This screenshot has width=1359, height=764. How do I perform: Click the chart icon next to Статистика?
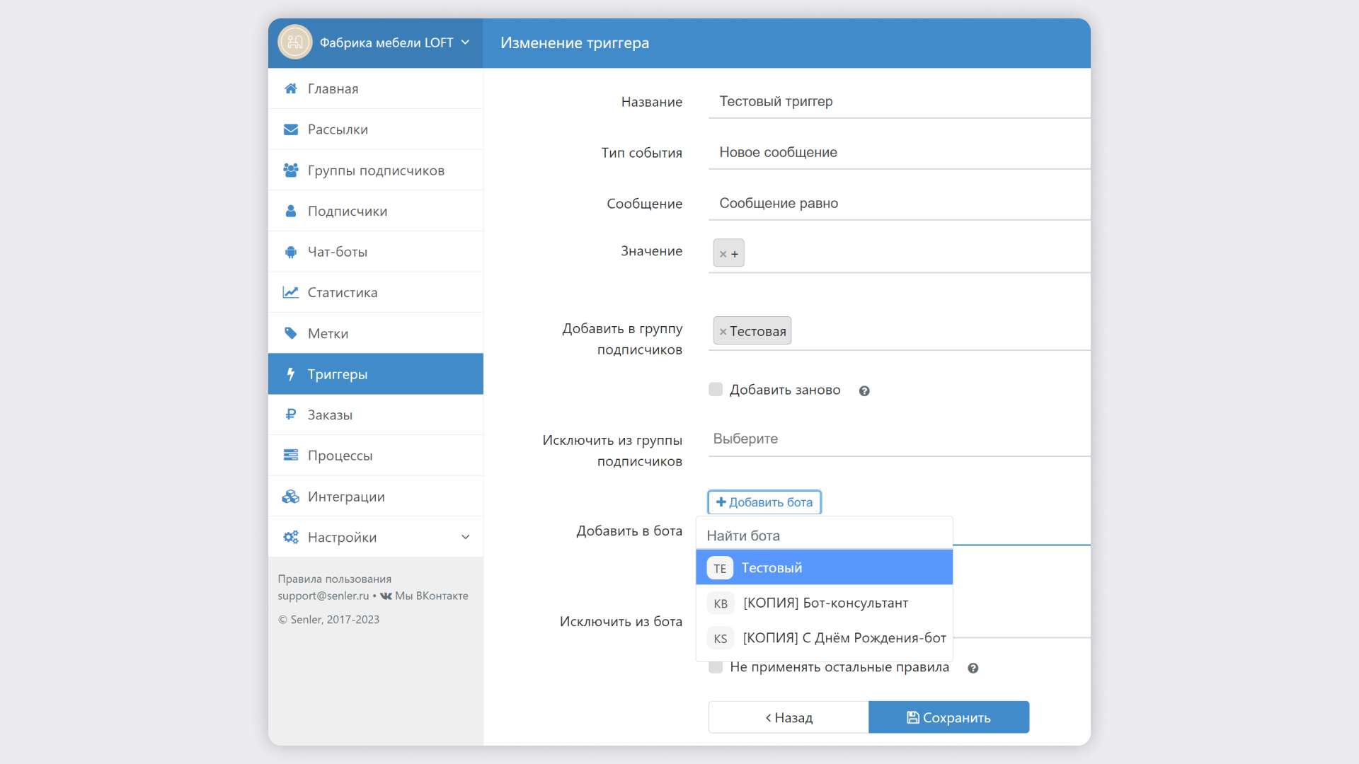[x=290, y=292]
